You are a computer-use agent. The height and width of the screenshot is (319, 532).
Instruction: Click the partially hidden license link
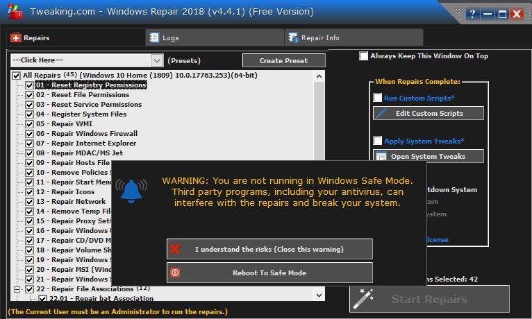(438, 240)
